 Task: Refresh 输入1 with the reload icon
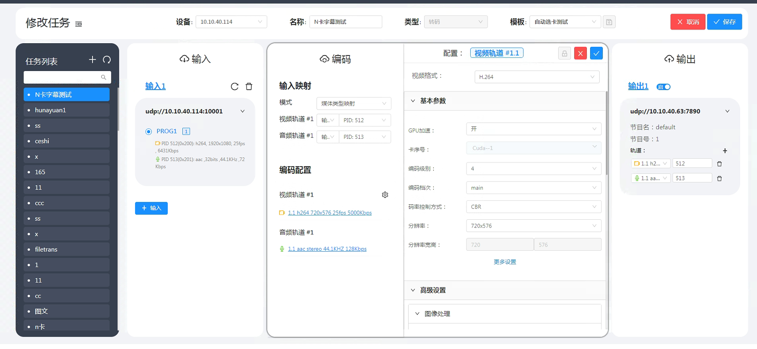(x=234, y=86)
